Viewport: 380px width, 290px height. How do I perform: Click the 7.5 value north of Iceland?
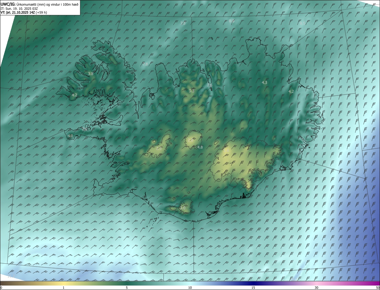183,23
